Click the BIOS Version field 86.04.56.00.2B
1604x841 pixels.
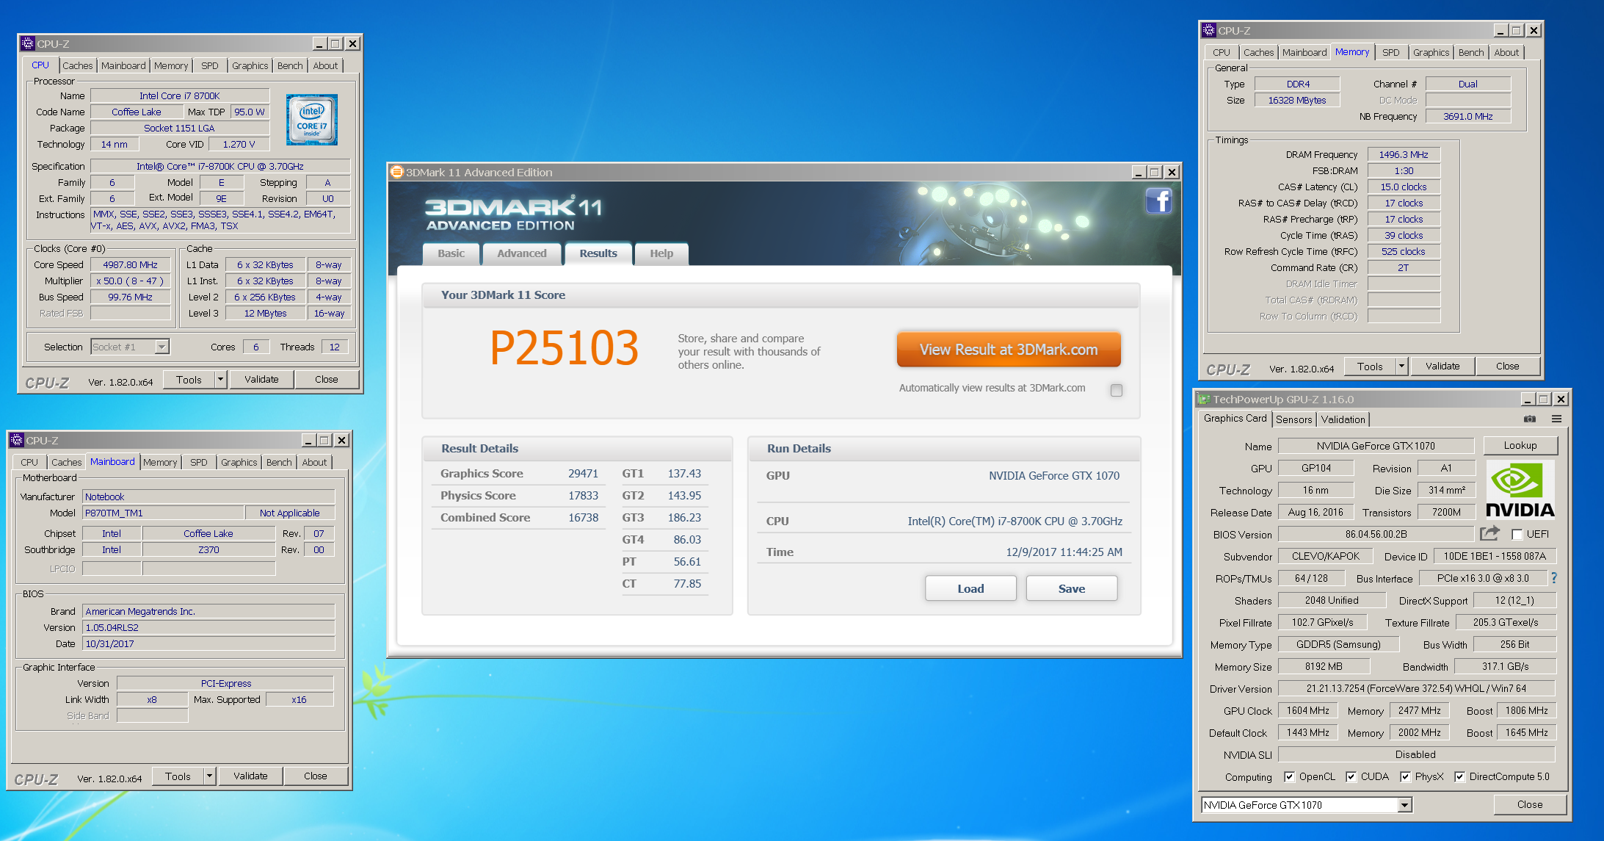point(1376,534)
